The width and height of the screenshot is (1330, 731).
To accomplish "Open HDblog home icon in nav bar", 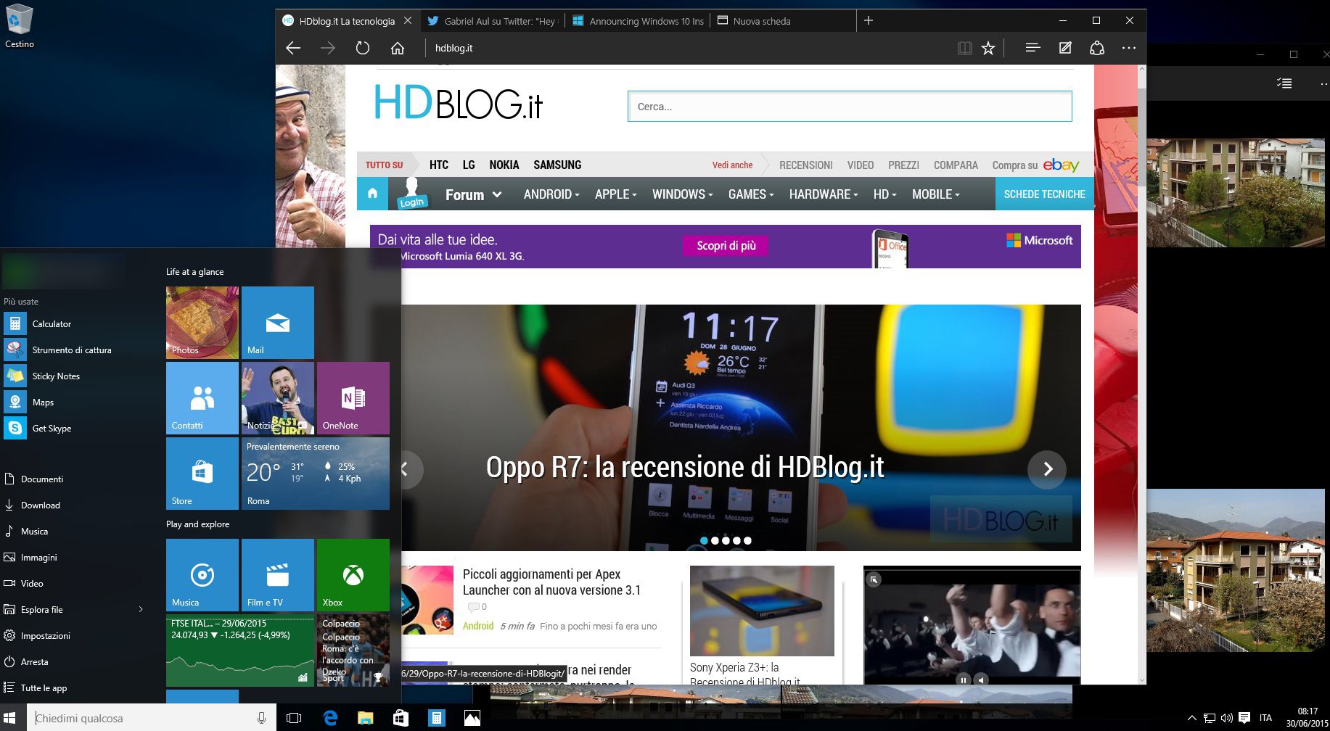I will point(372,194).
